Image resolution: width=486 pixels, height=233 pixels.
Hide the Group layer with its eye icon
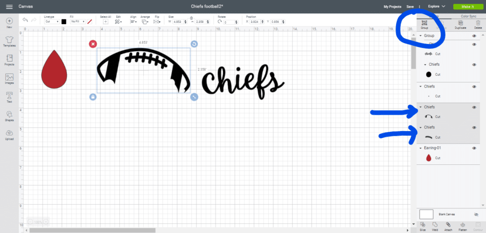474,36
